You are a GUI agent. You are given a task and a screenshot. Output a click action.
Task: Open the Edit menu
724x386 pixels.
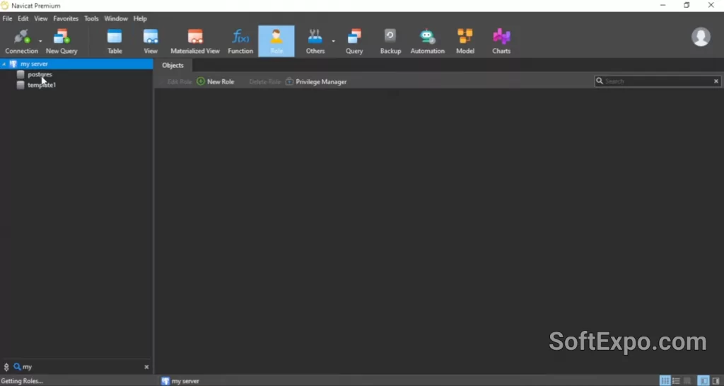pos(23,18)
